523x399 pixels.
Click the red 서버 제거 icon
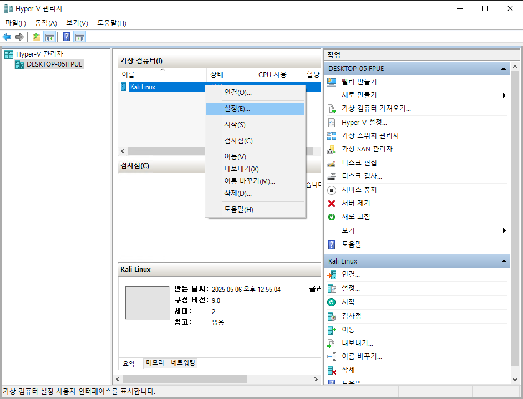pos(332,204)
